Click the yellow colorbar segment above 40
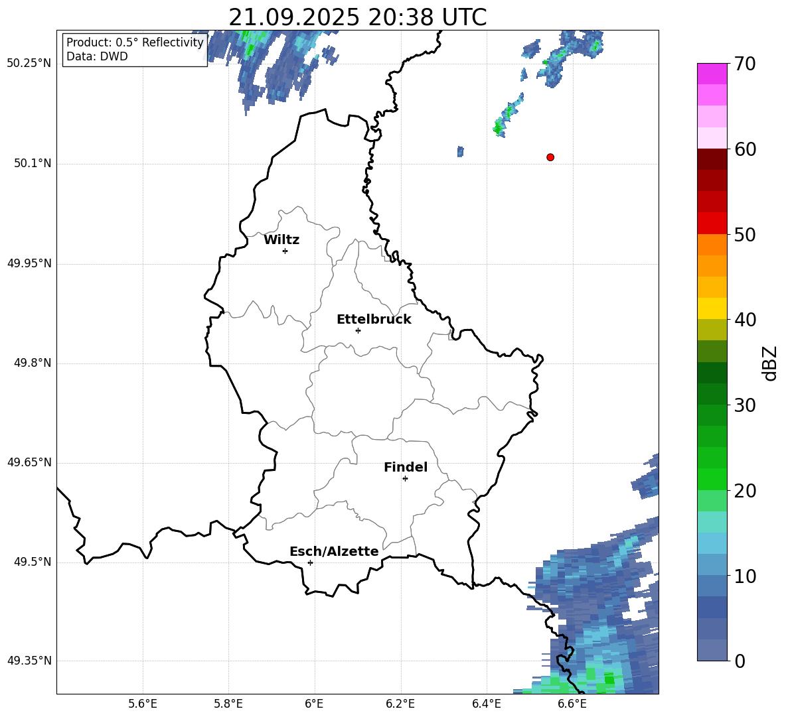Screen dimensions: 786x717 pyautogui.click(x=712, y=308)
